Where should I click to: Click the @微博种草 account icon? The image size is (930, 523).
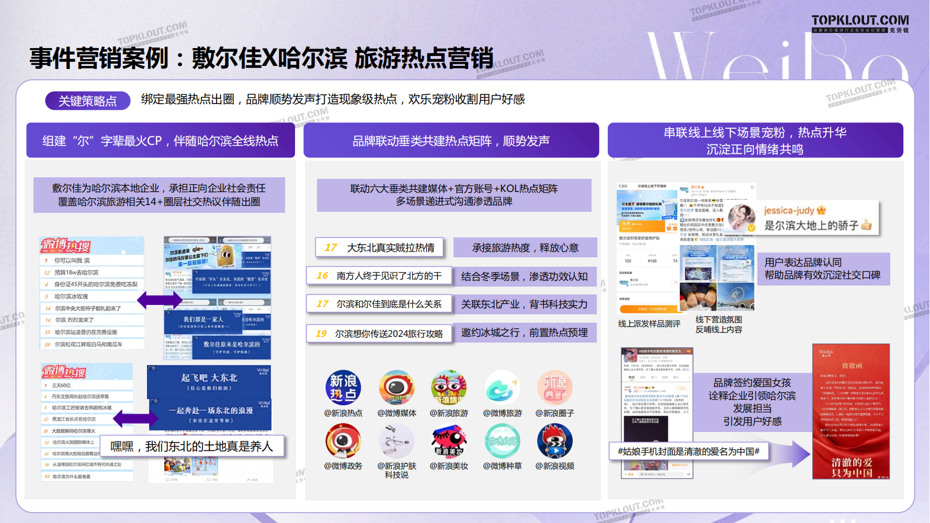pos(502,441)
